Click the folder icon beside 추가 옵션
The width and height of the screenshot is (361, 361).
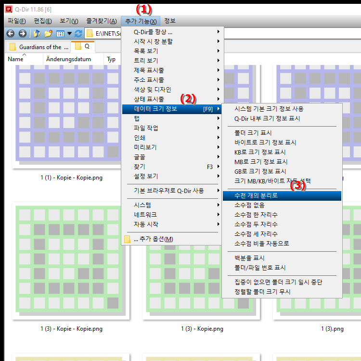tap(127, 239)
